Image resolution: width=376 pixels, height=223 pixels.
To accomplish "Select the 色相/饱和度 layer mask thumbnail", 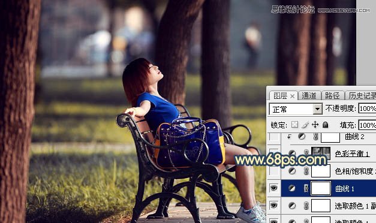I will 321,171.
